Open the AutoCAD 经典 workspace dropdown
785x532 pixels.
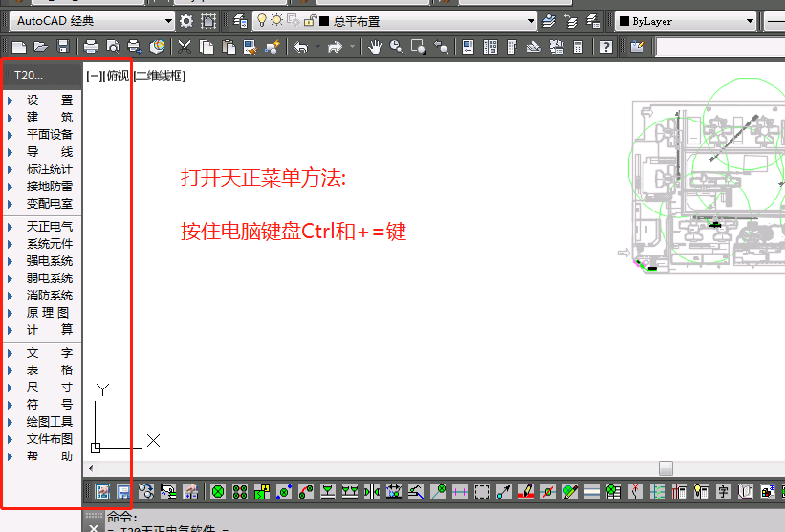(168, 21)
